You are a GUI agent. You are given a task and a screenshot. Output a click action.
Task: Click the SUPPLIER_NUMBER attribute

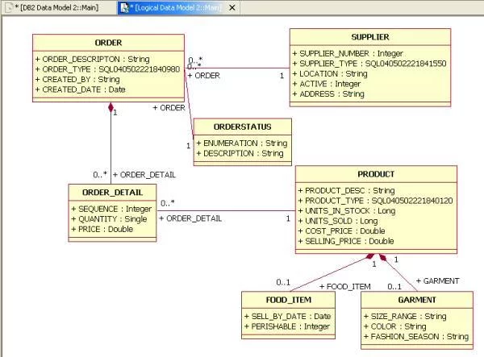tap(350, 52)
